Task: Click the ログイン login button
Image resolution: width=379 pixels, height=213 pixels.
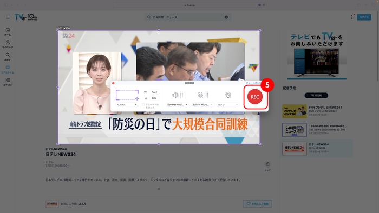Action: 364,17
